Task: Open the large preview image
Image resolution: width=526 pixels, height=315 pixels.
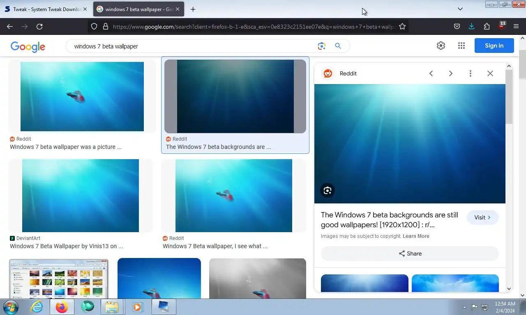Action: [410, 144]
